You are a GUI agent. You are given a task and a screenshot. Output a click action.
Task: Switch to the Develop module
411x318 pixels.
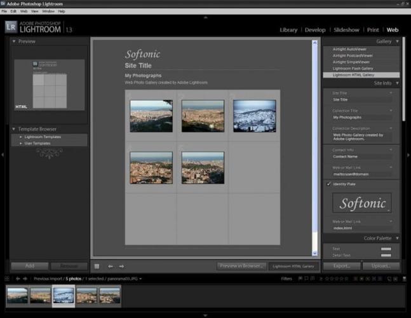(x=315, y=30)
